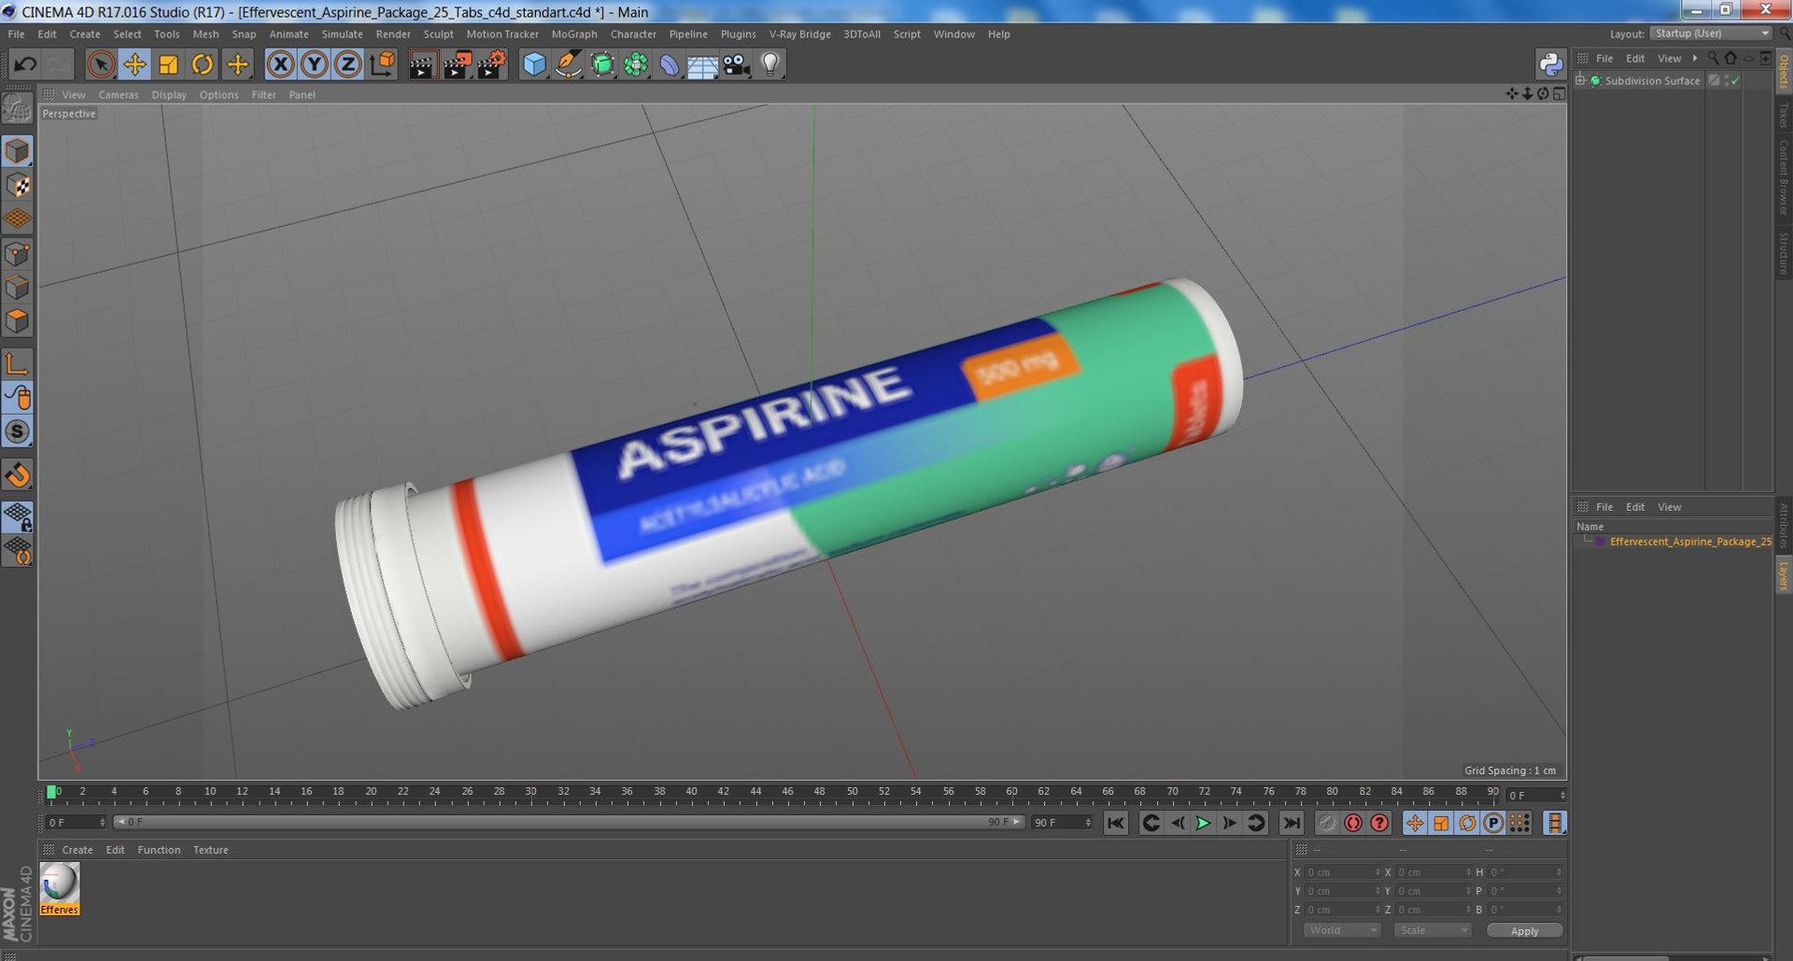Open the deformer objects icon
The image size is (1793, 961).
pyautogui.click(x=670, y=64)
